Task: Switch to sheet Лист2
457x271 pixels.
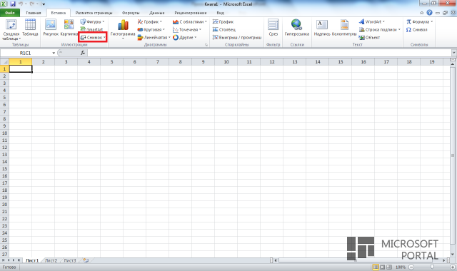Action: click(51, 260)
